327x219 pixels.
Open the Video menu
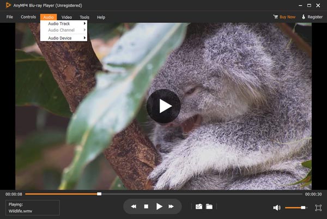66,17
